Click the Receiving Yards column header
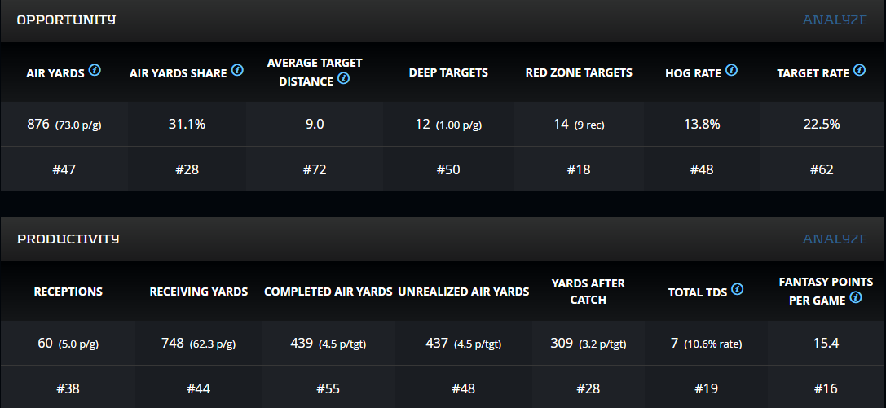 click(x=199, y=292)
